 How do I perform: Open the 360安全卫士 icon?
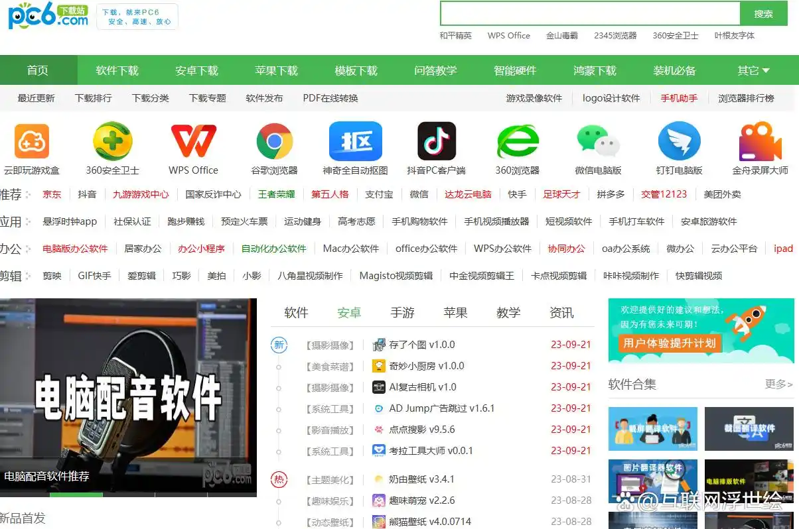[x=112, y=141]
